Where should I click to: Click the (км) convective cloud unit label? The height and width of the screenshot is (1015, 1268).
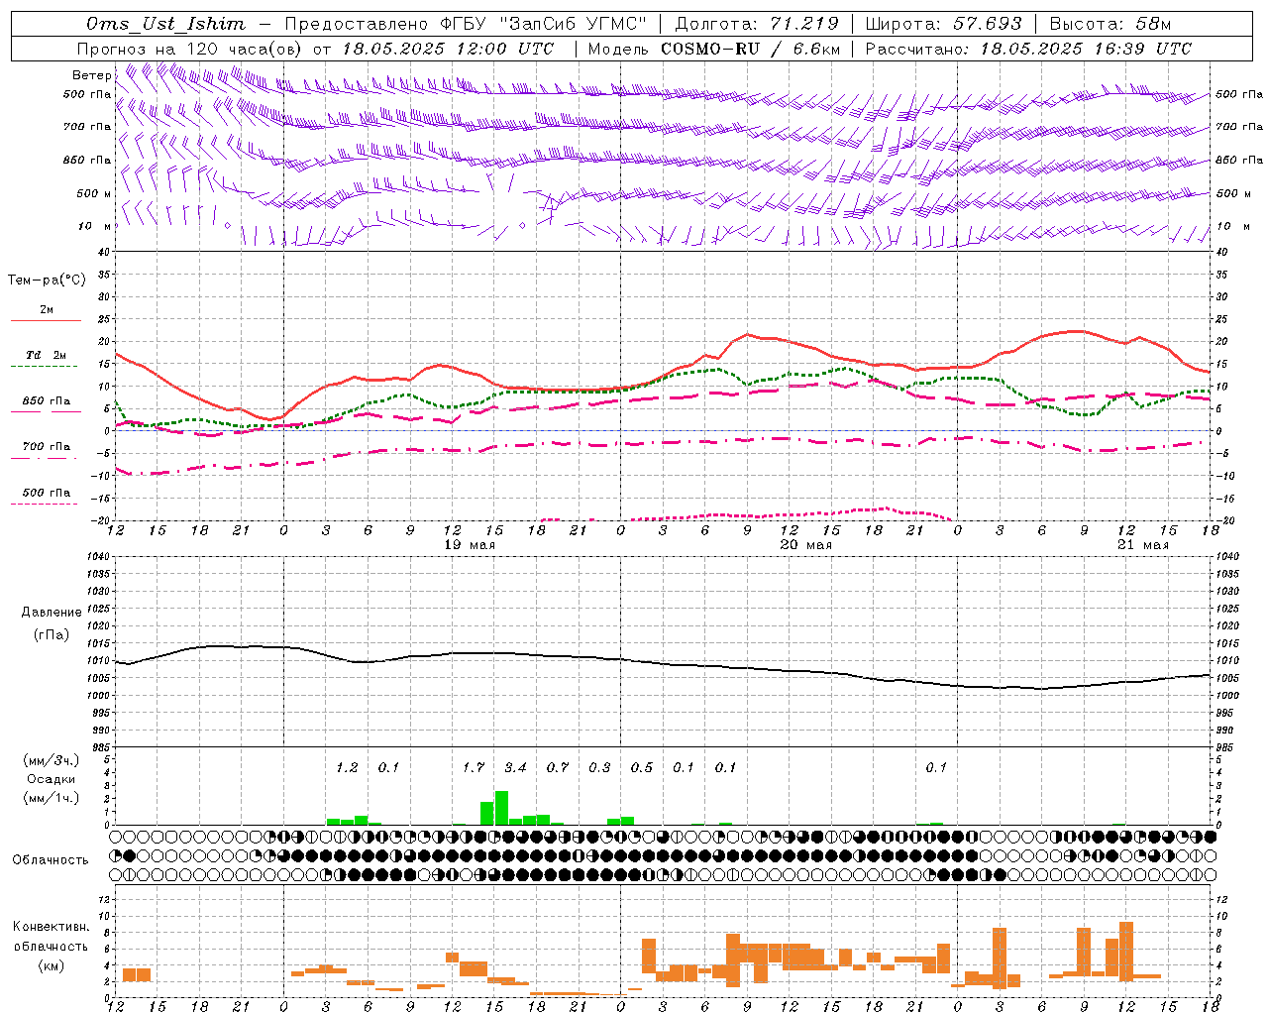[52, 965]
